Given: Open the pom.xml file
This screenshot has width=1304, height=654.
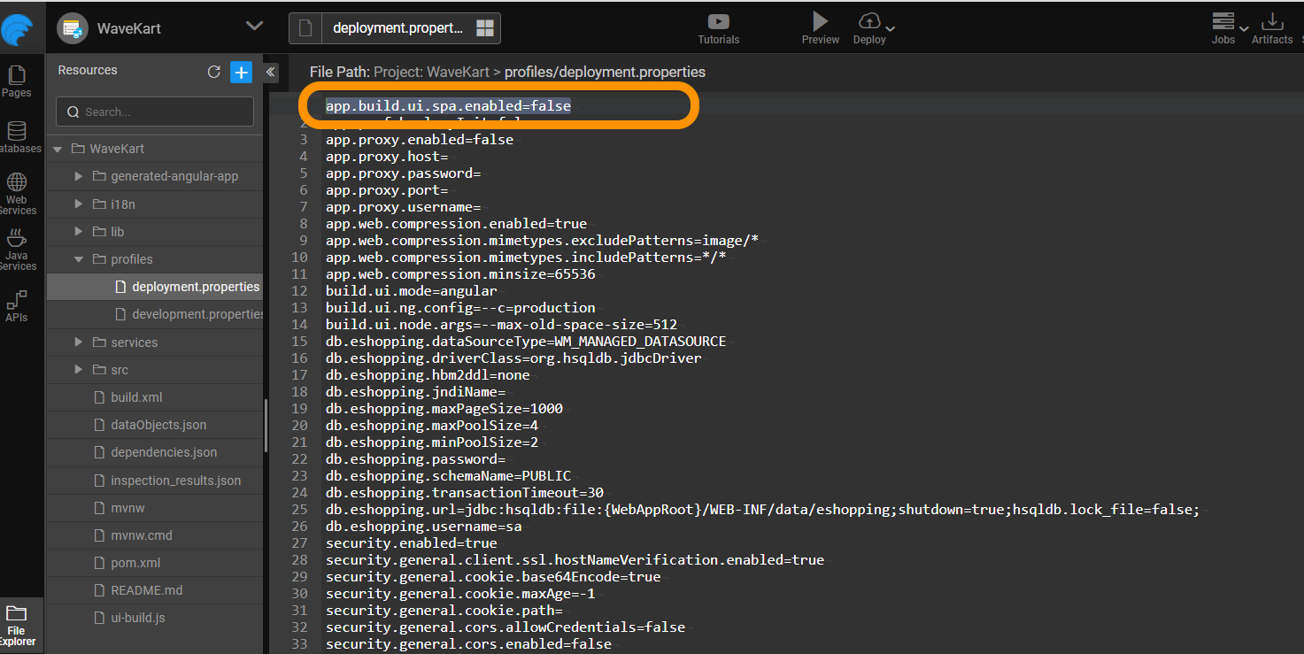Looking at the screenshot, I should [135, 563].
